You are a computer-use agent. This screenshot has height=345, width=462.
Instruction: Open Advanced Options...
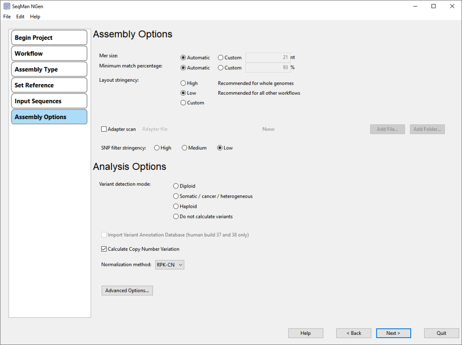(x=128, y=291)
